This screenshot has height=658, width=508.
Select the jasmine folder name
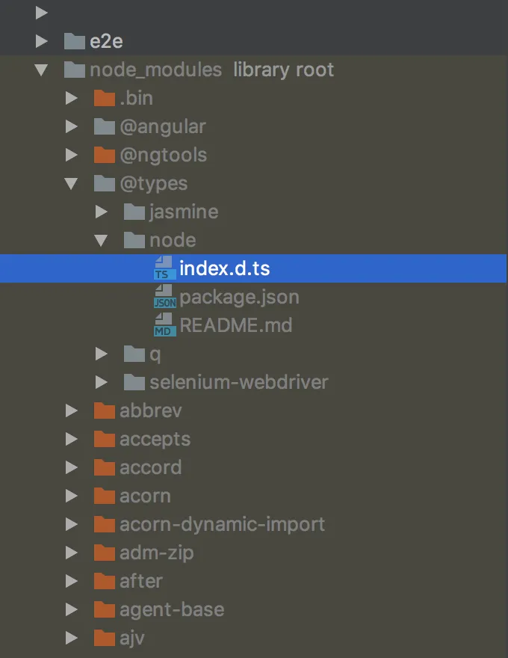click(184, 213)
